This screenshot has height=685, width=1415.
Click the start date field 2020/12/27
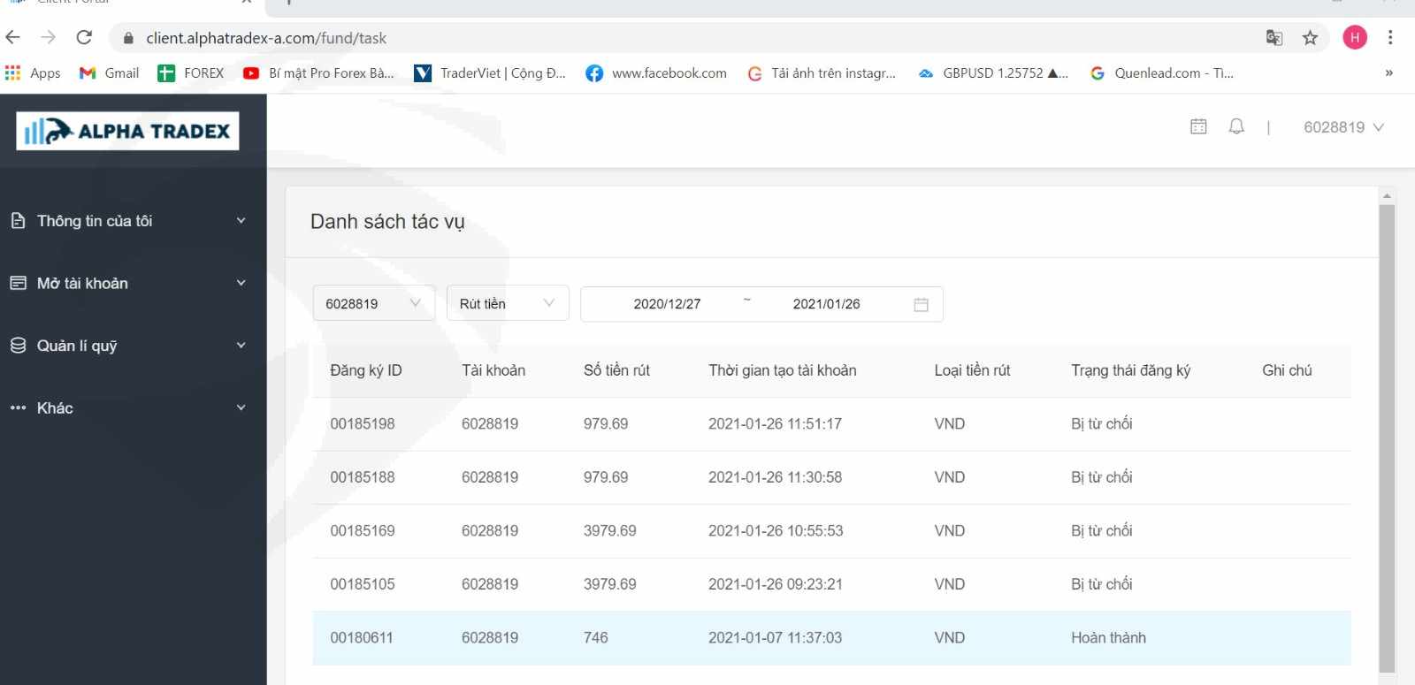coord(667,304)
